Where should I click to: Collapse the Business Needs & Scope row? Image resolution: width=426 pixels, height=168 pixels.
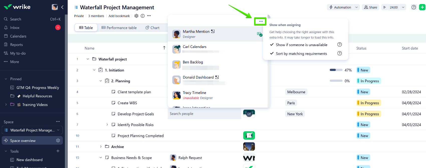100,157
